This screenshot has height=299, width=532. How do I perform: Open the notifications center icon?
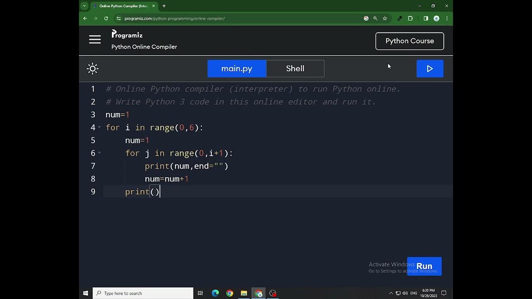pyautogui.click(x=444, y=293)
